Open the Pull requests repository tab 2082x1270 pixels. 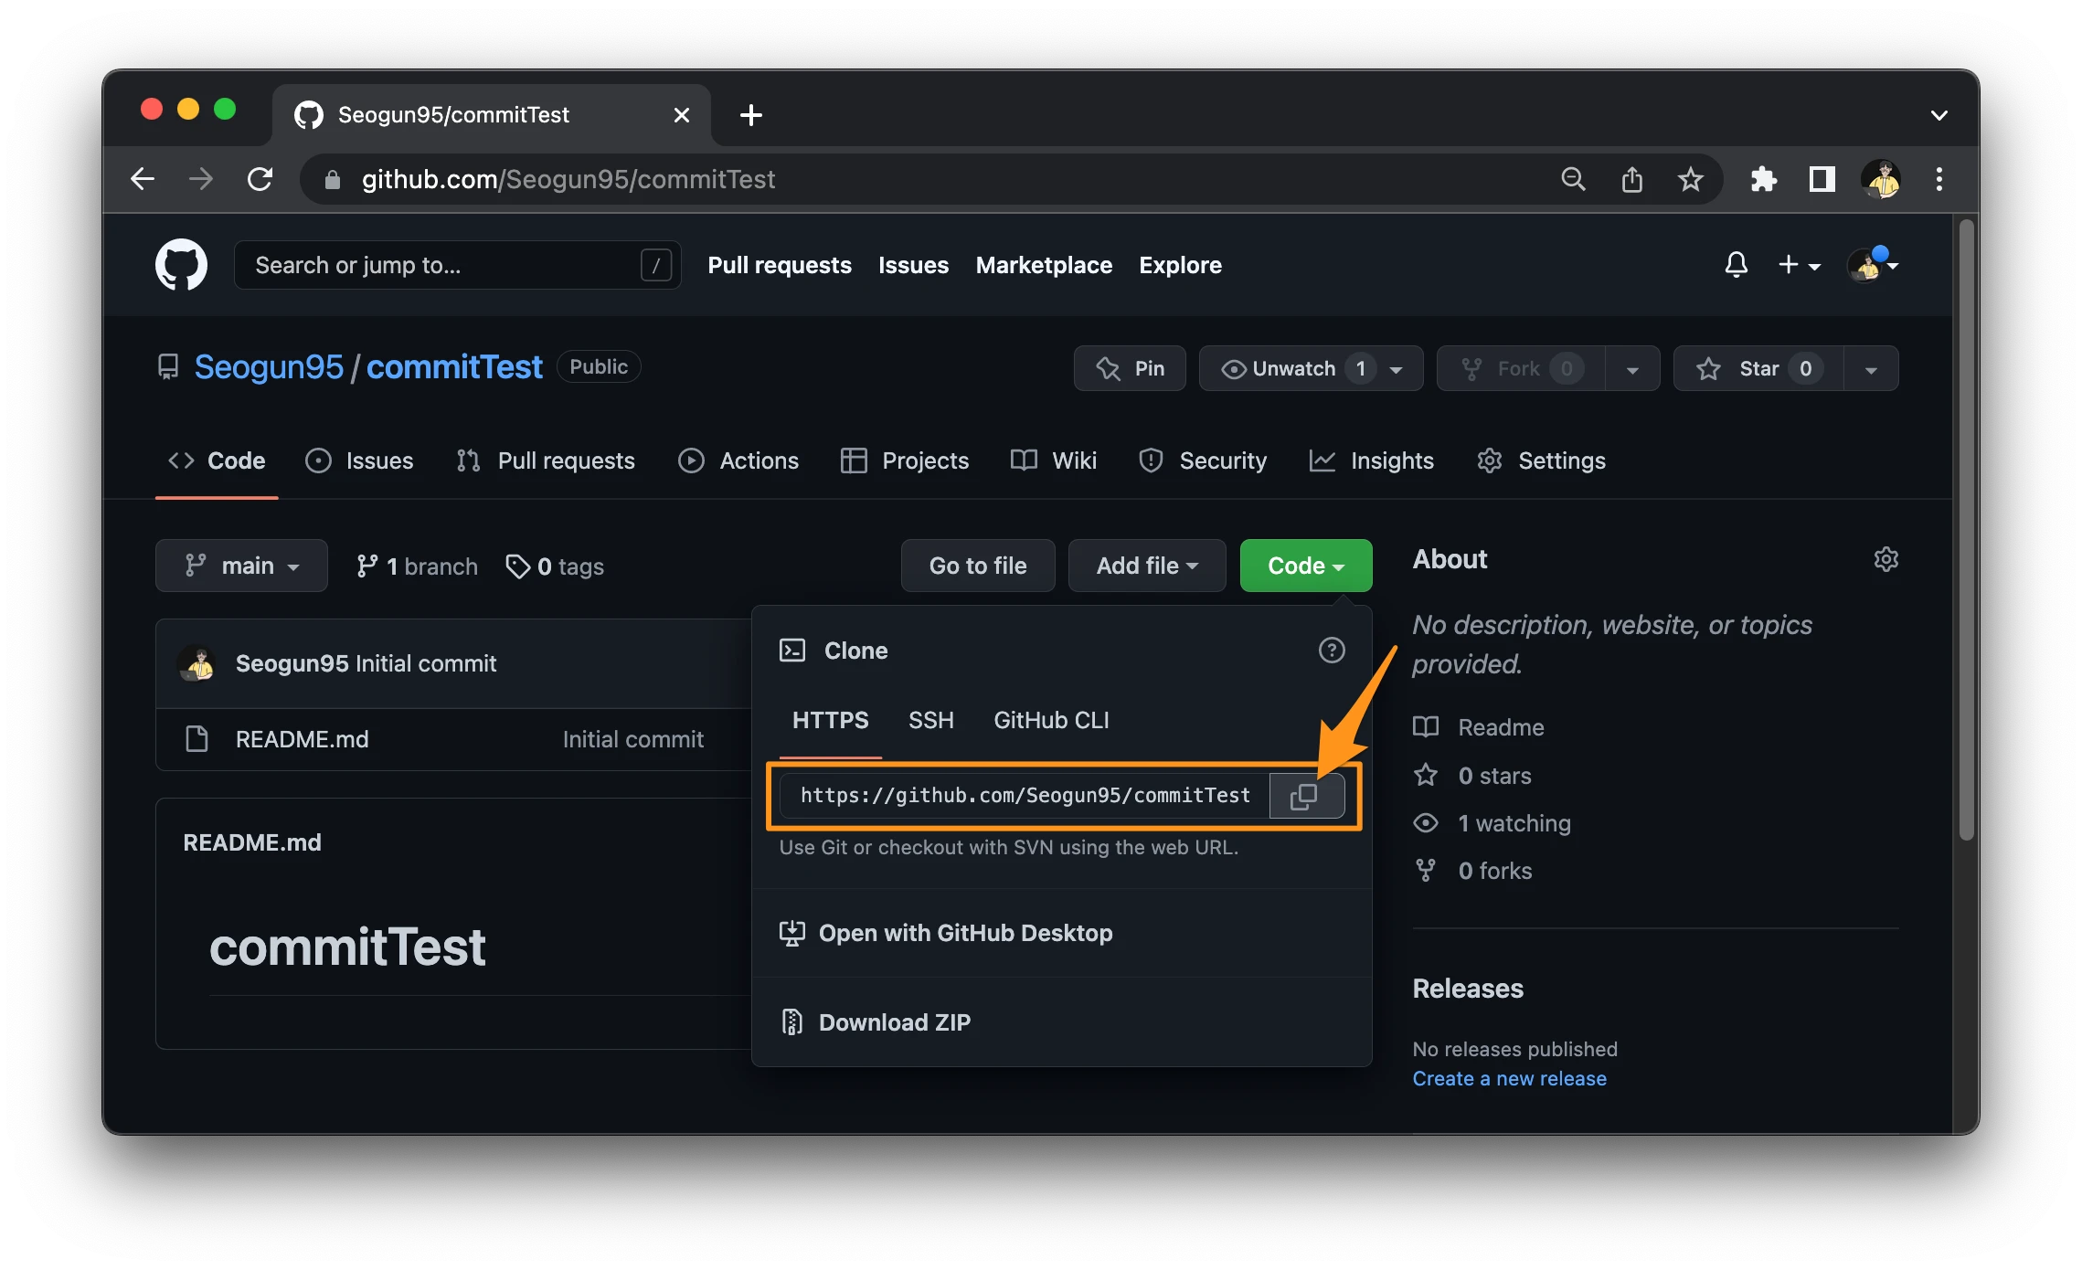coord(546,460)
